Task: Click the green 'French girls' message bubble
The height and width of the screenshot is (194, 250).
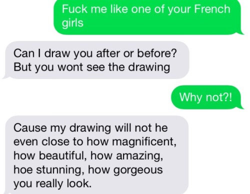Action: pos(147,17)
